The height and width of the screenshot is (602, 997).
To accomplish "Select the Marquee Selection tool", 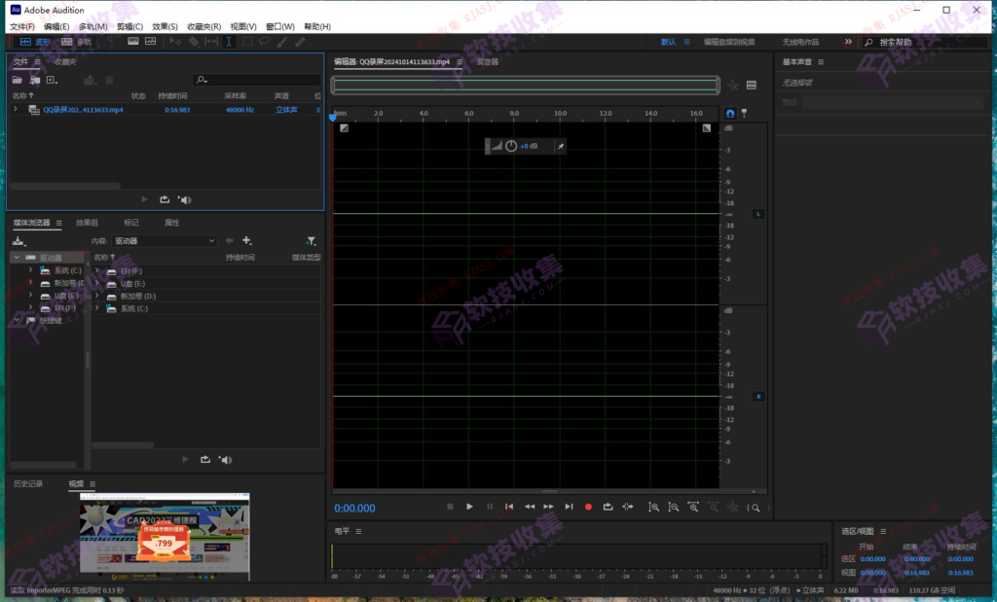I will pos(245,41).
